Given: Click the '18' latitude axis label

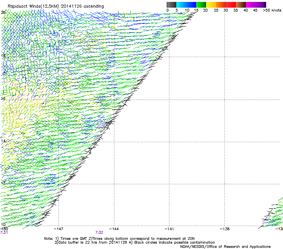Looking at the screenshot, I should [x=3, y=56].
